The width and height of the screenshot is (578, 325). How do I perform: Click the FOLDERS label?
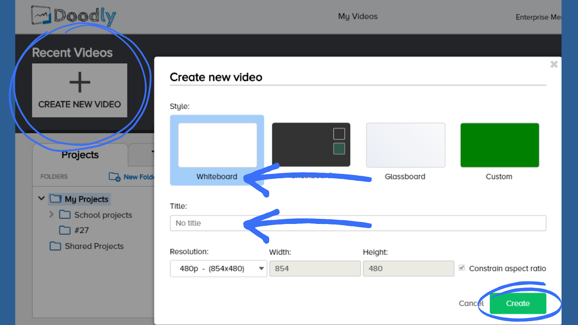tap(54, 177)
